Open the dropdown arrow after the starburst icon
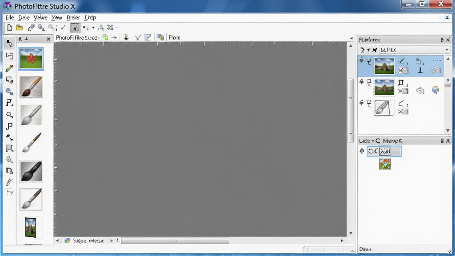Screen dimensions: 455x256 117,28
